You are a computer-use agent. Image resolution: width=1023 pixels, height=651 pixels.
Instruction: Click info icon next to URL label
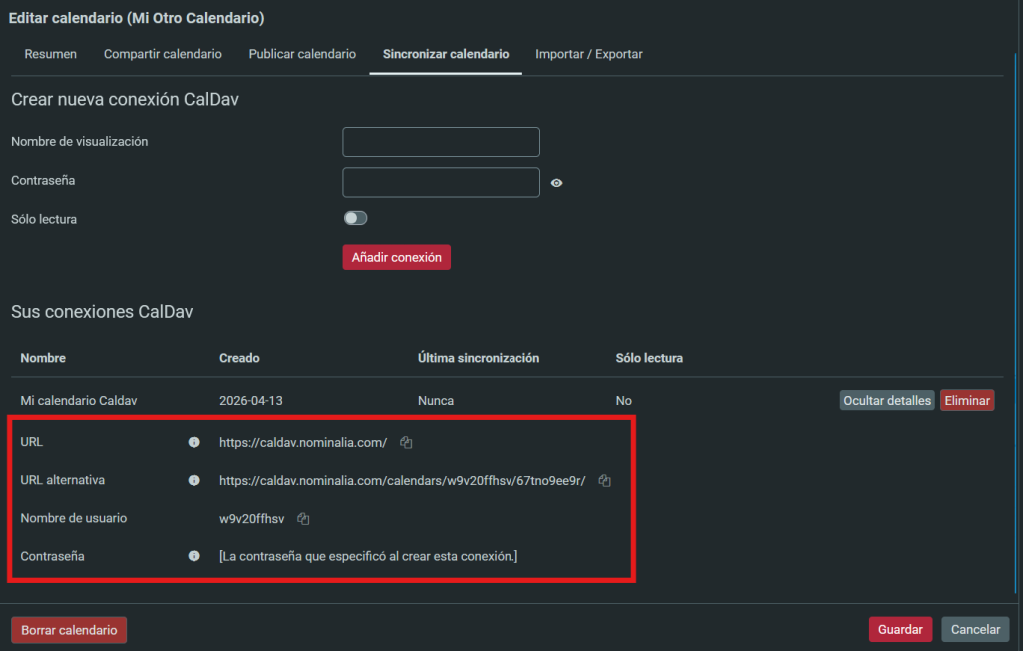click(194, 442)
